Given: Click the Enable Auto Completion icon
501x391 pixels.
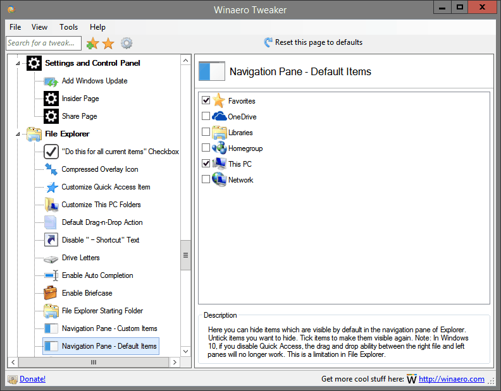Looking at the screenshot, I should click(51, 275).
